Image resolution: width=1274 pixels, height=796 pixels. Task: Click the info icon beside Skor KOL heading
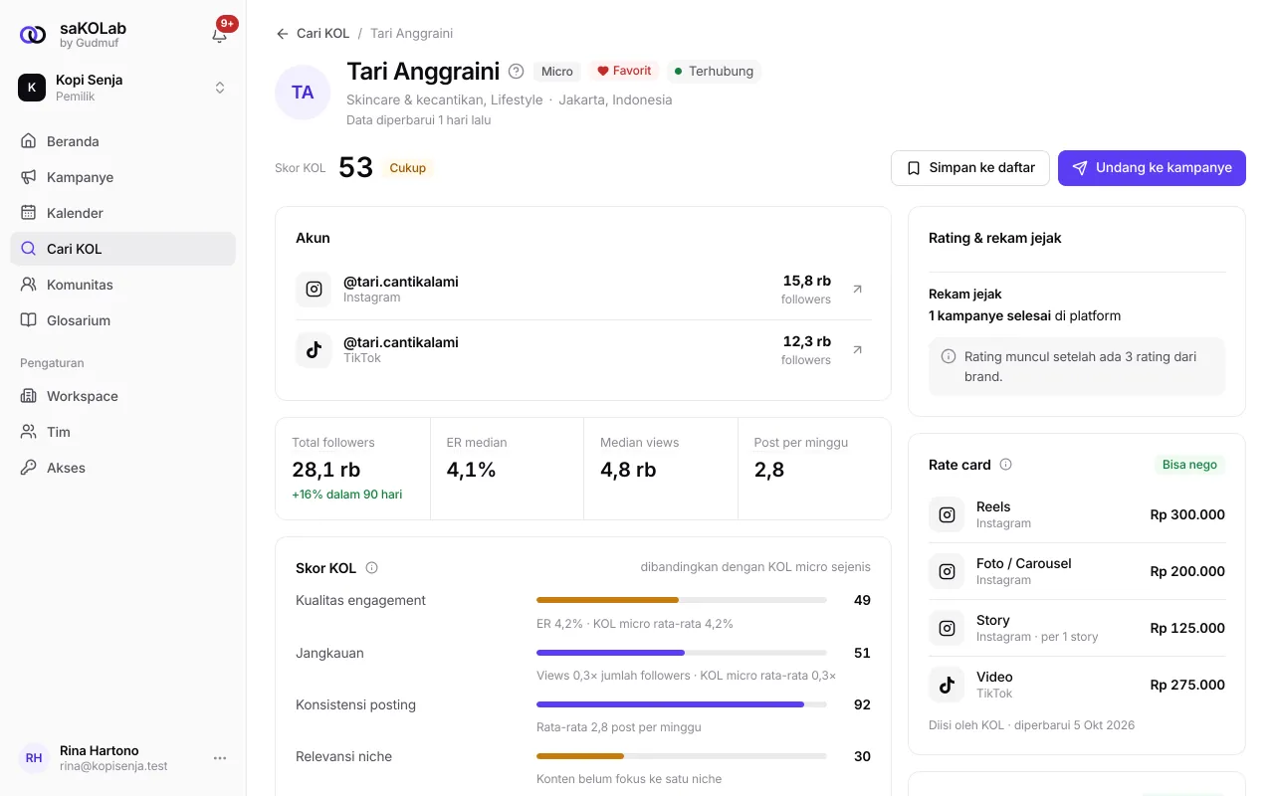coord(372,568)
